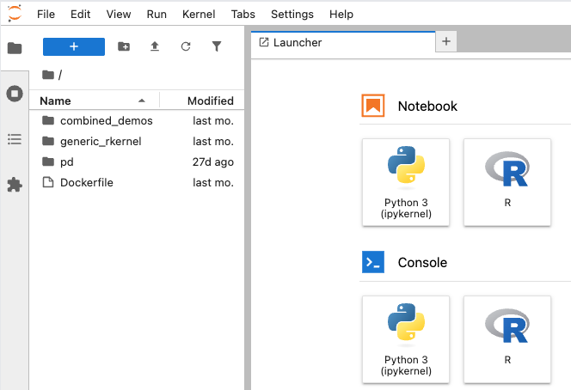Click 'last mo.' beside generic_rkernel
This screenshot has height=390, width=571.
(213, 141)
